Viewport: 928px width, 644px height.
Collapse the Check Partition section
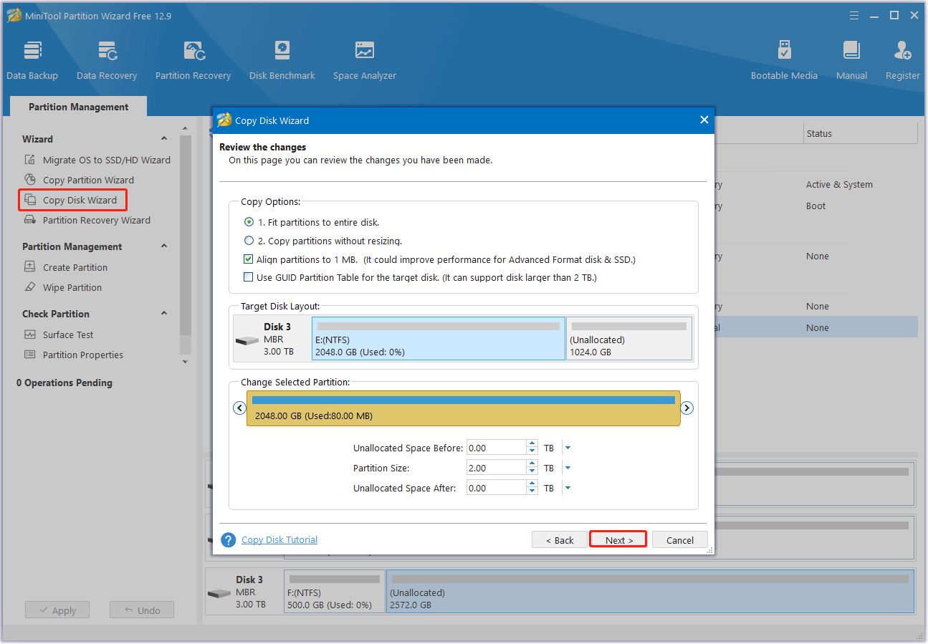click(164, 314)
